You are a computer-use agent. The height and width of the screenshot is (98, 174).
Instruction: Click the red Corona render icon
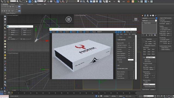click(x=128, y=1)
